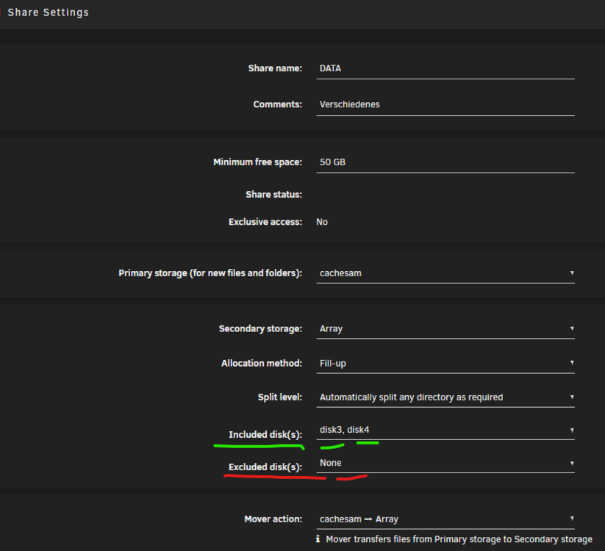Click the Mover action label
605x551 pixels.
pyautogui.click(x=273, y=519)
